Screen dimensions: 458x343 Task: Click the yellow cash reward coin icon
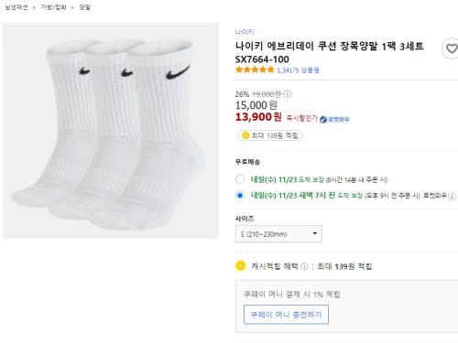(x=240, y=266)
